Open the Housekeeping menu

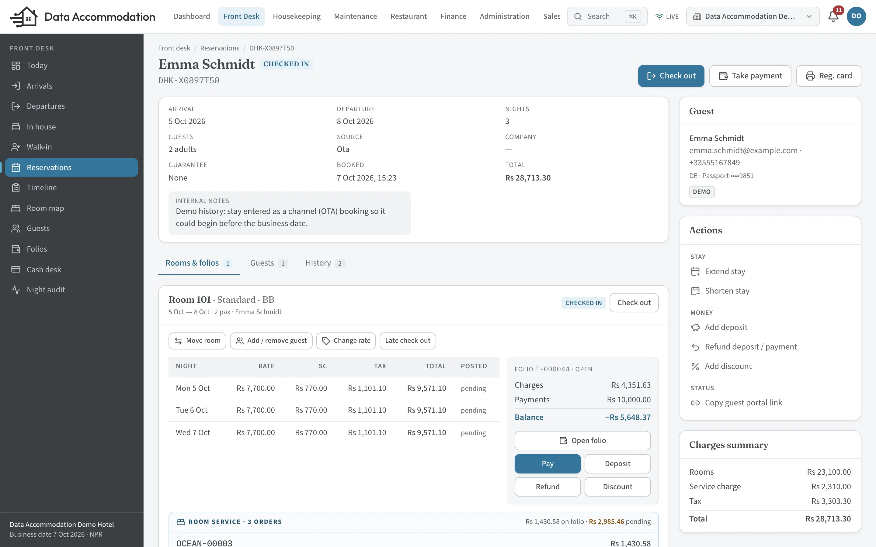pyautogui.click(x=297, y=16)
